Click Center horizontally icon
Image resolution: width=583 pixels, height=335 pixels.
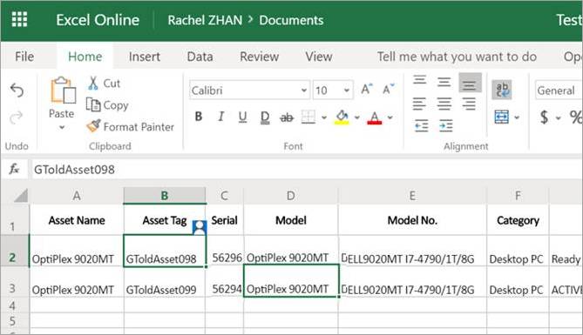[x=444, y=104]
